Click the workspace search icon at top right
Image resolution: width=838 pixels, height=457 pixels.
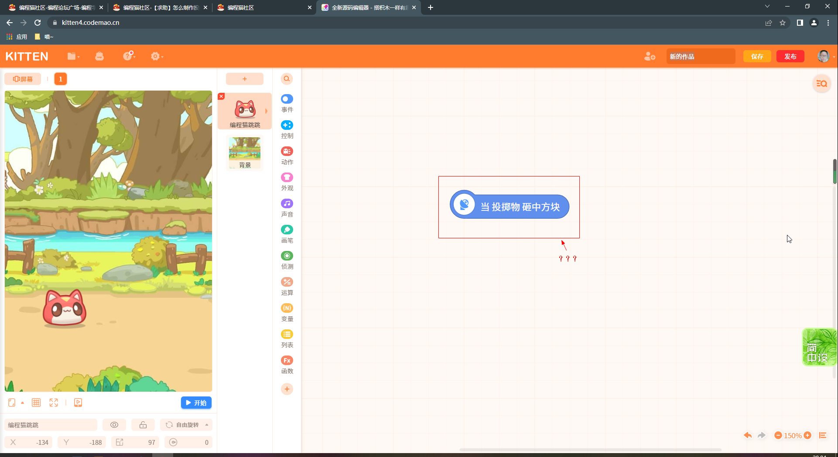pos(822,83)
